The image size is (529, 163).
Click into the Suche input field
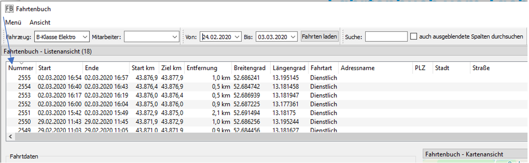[386, 37]
